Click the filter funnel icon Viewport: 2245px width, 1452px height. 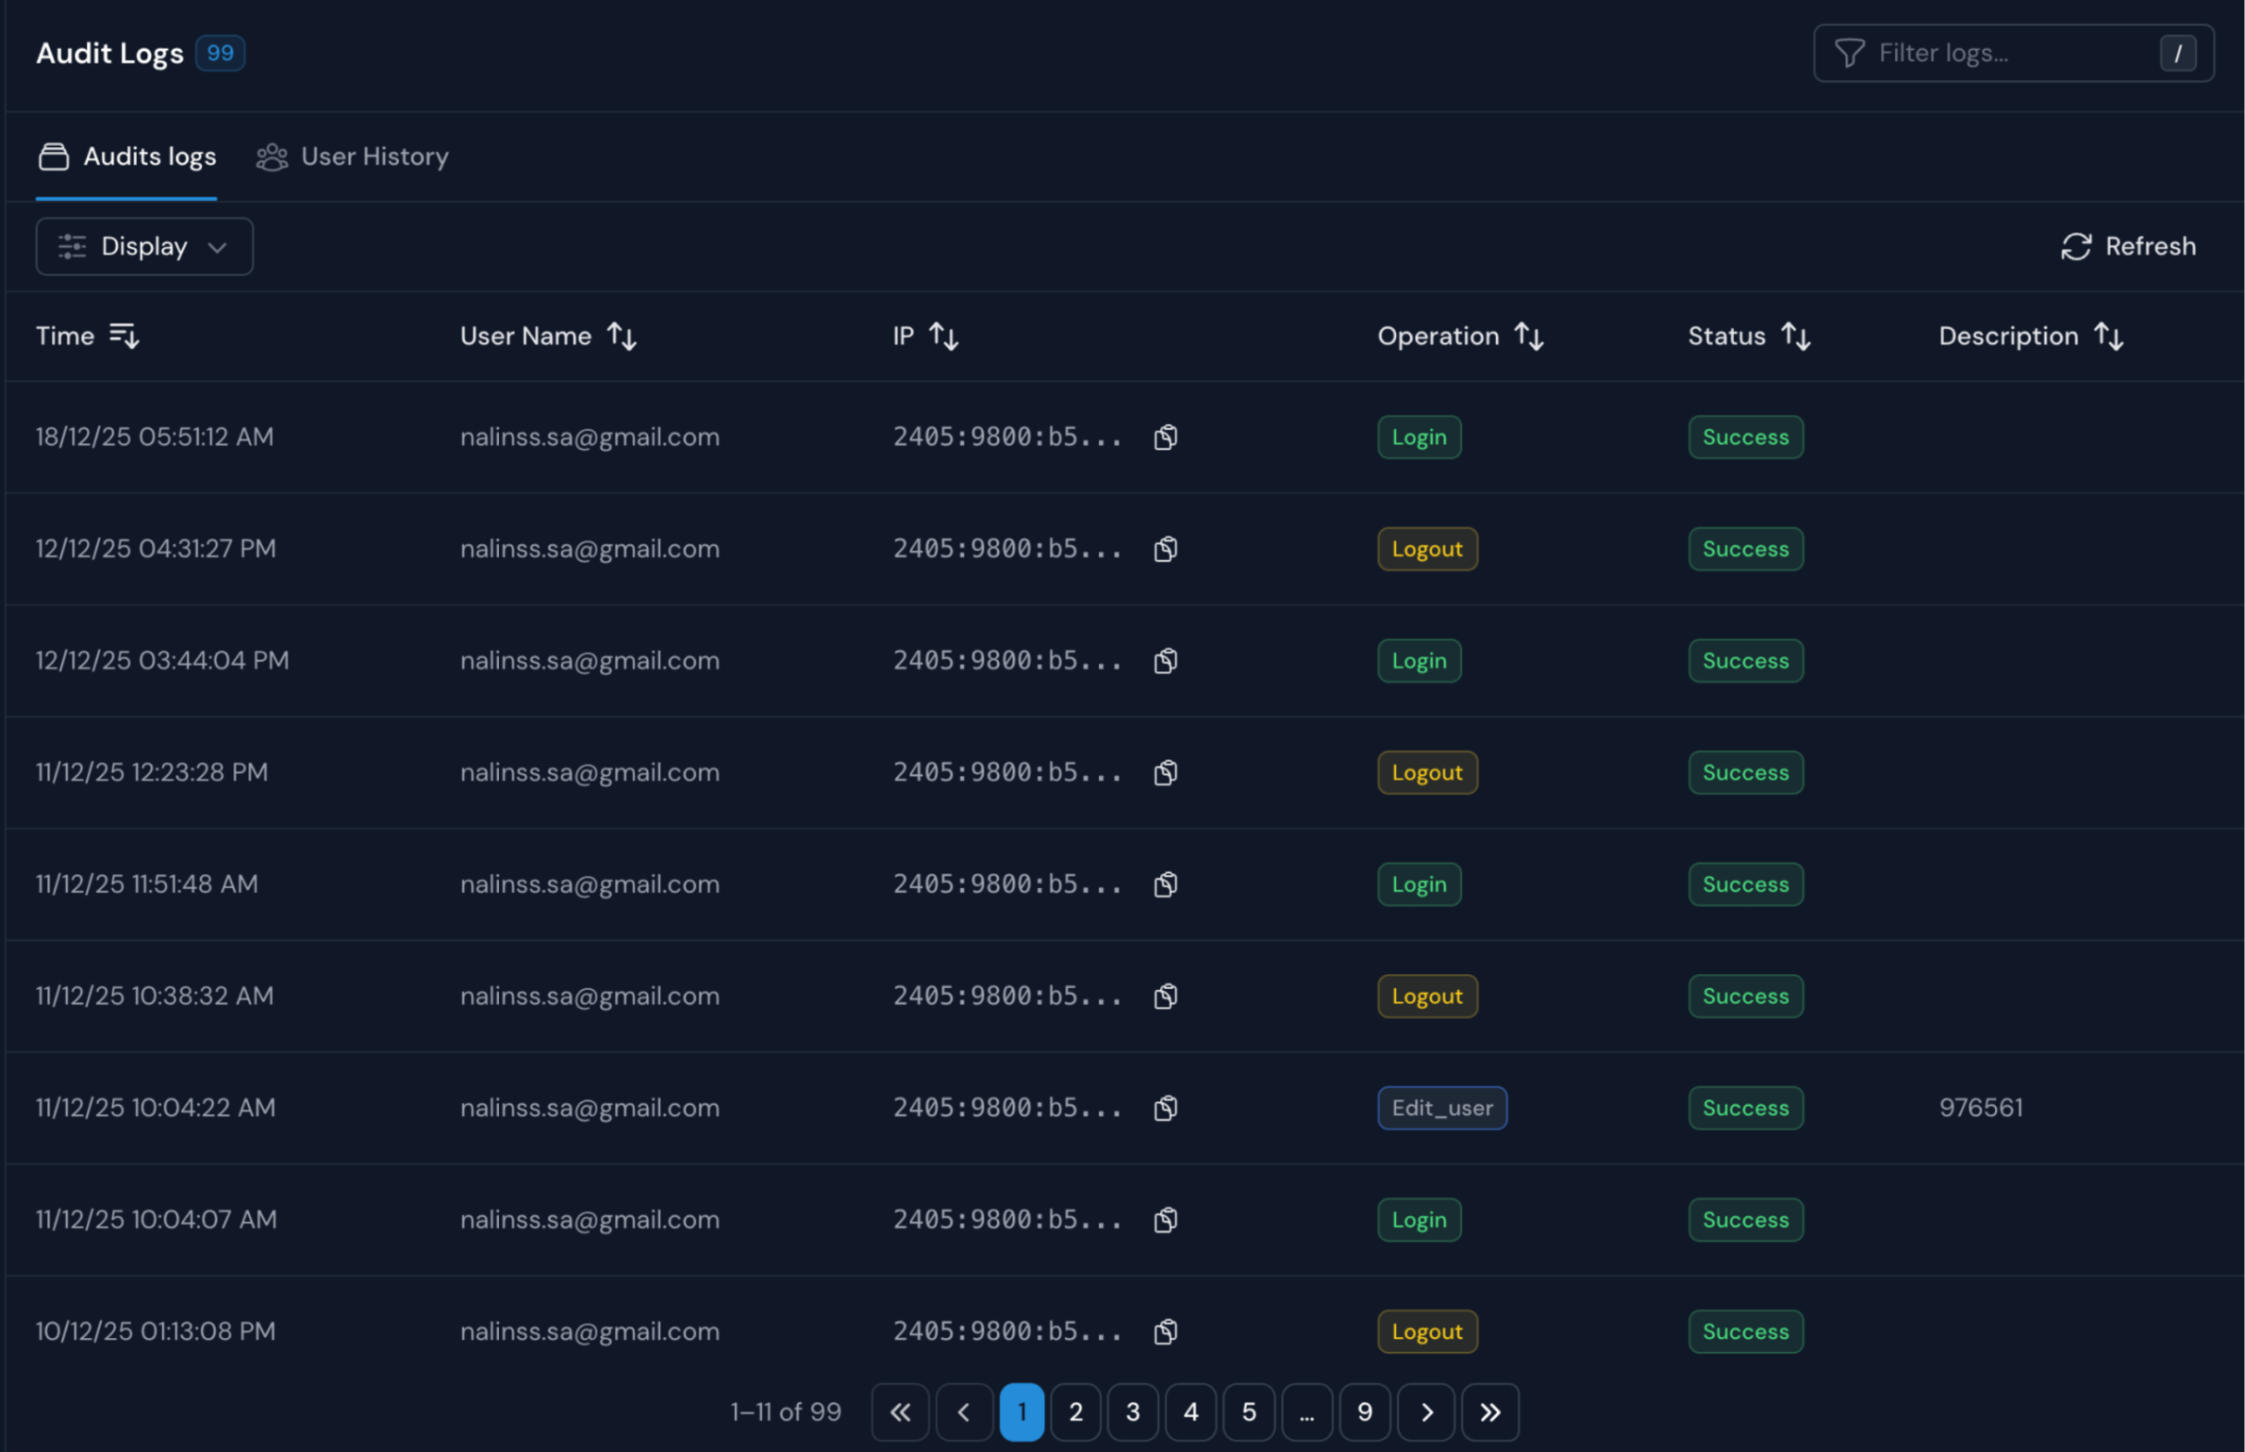pyautogui.click(x=1849, y=53)
